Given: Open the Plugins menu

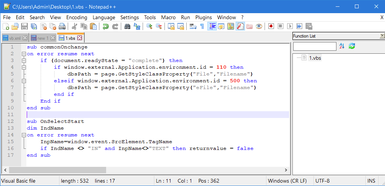Looking at the screenshot, I should (x=204, y=17).
